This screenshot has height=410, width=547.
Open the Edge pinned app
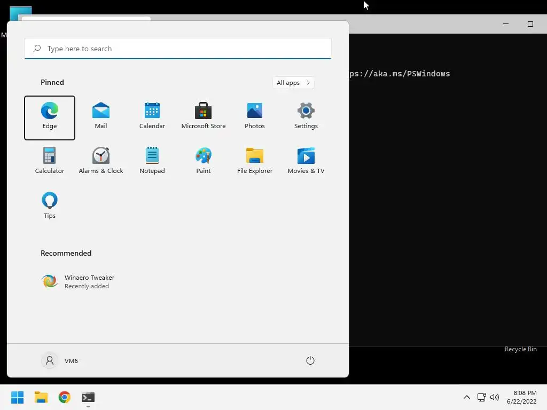coord(50,118)
